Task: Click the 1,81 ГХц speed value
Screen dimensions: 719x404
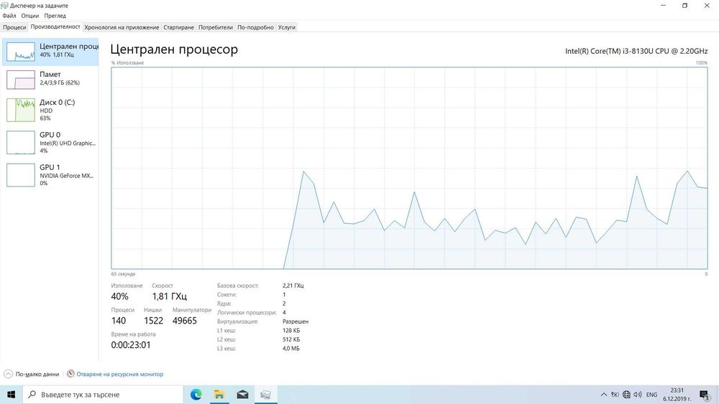Action: coord(169,296)
